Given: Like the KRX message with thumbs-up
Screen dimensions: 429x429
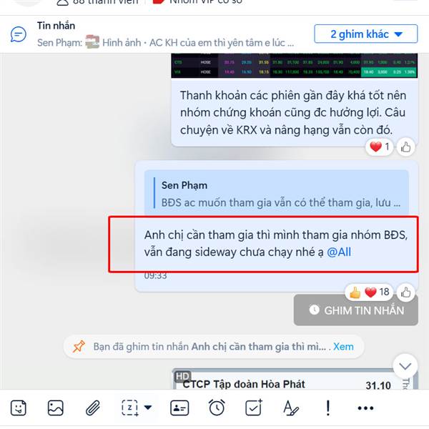Looking at the screenshot, I should tap(405, 147).
